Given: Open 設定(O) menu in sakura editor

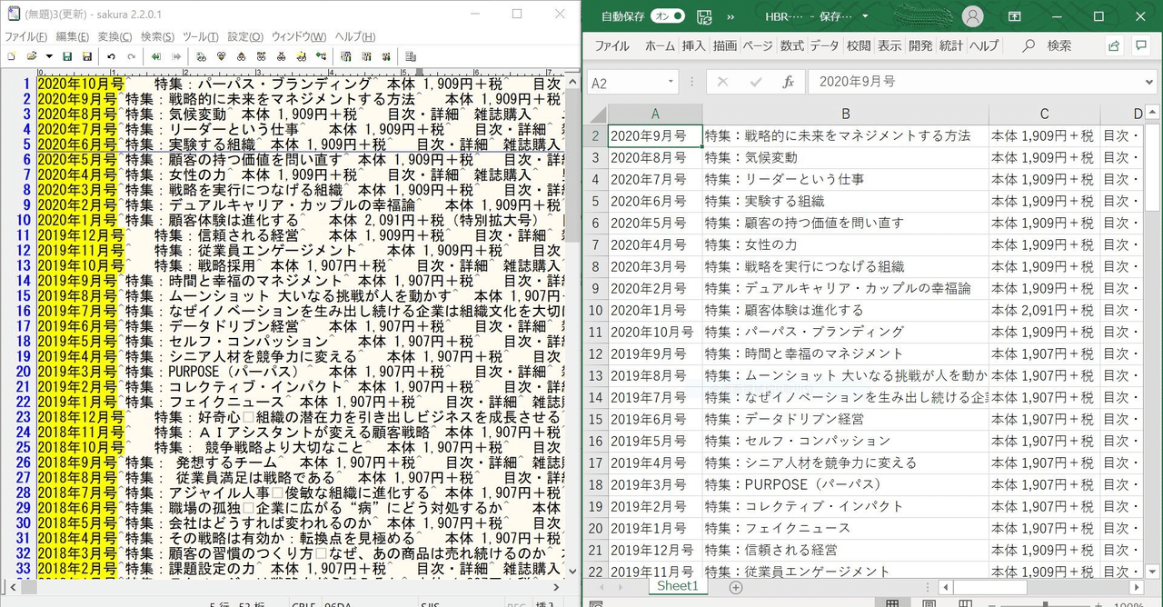Looking at the screenshot, I should tap(245, 37).
